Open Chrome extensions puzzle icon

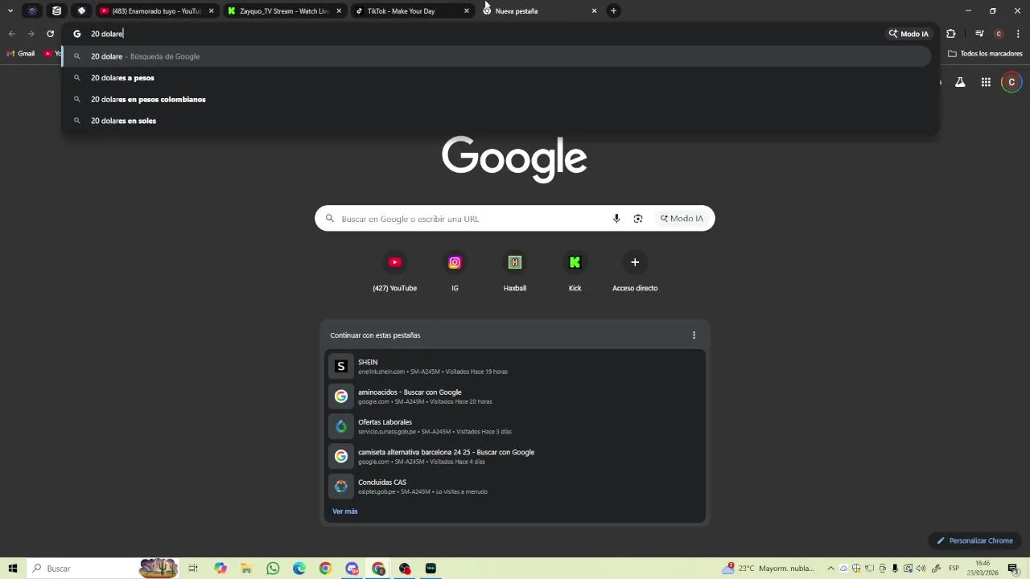[x=951, y=34]
